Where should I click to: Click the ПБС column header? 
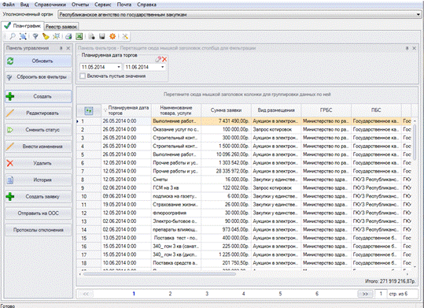click(376, 110)
